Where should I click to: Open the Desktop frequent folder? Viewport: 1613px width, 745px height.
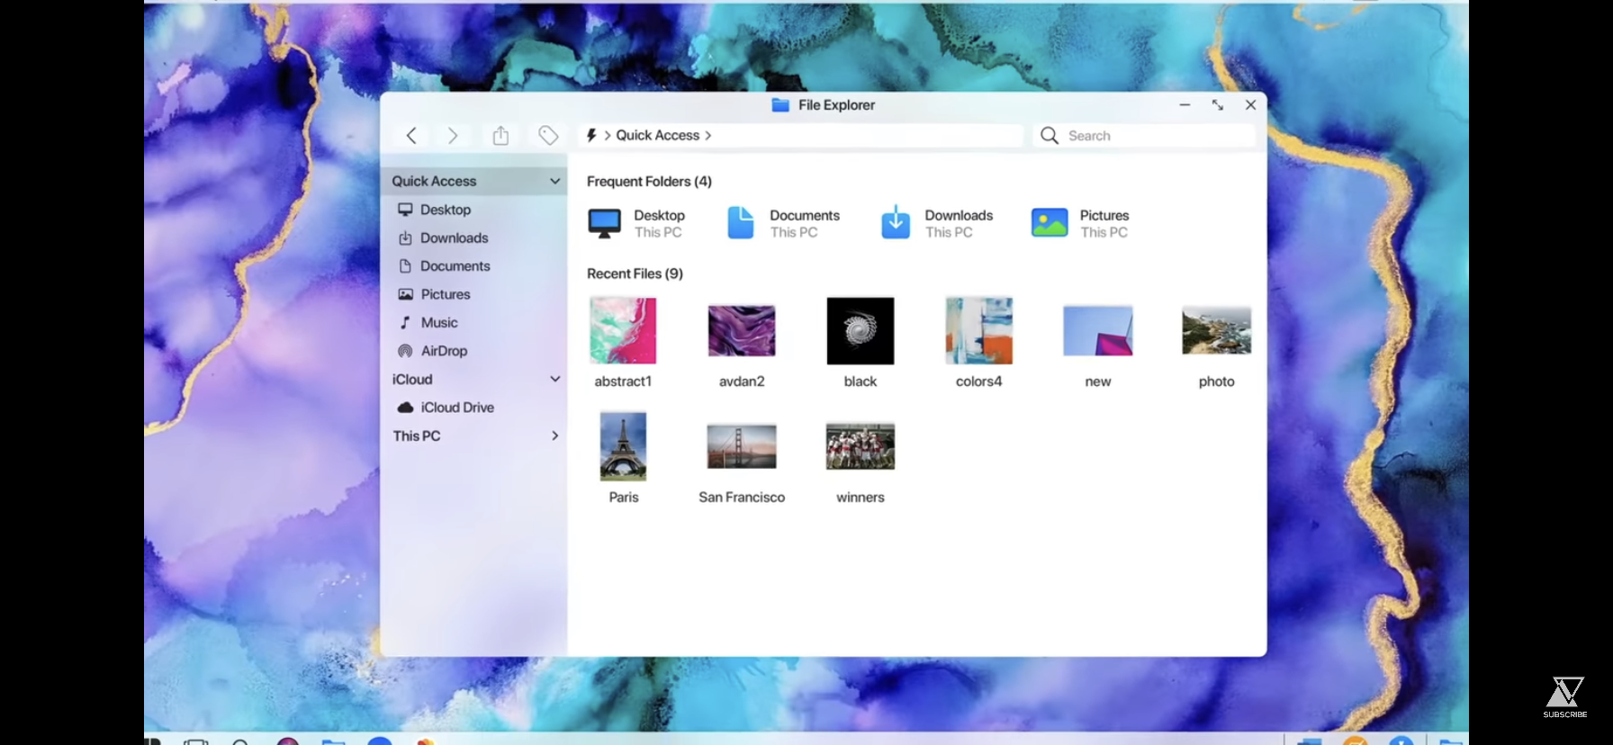click(x=636, y=223)
